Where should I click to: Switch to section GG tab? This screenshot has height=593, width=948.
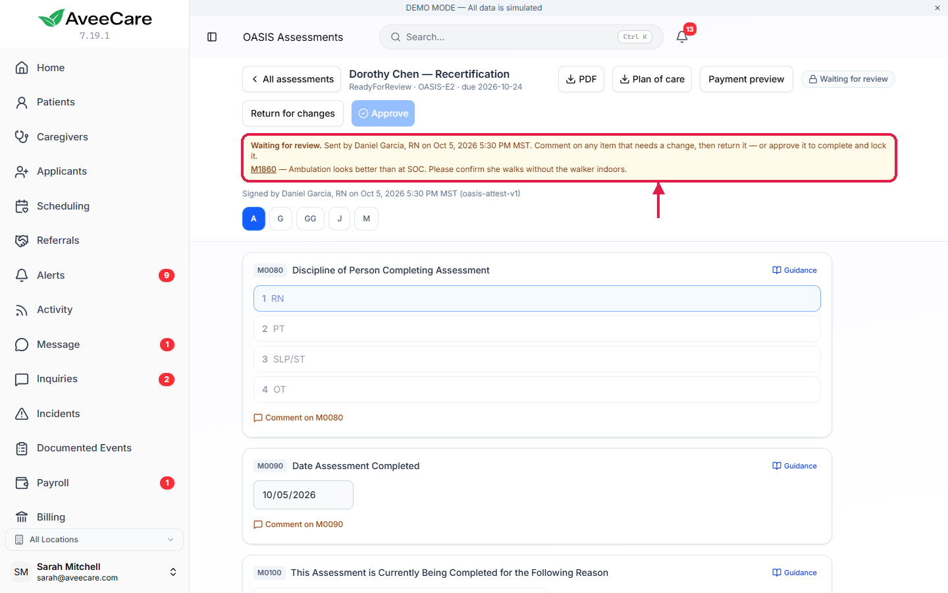coord(310,219)
